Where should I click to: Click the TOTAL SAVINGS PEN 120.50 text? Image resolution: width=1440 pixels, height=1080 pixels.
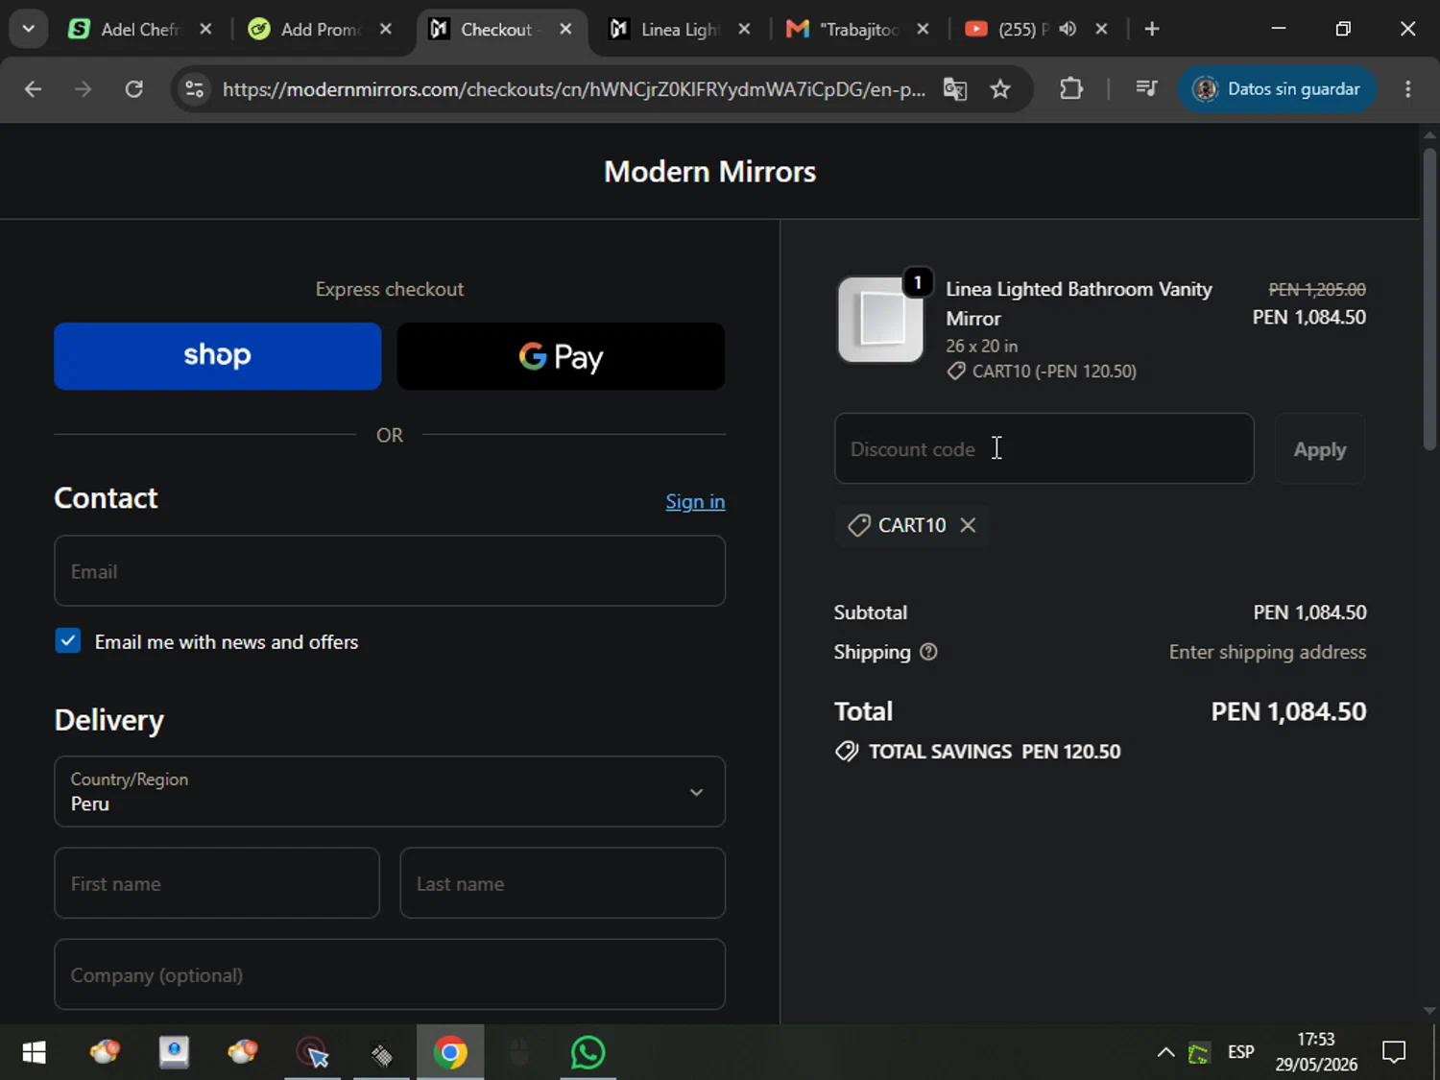pyautogui.click(x=995, y=752)
